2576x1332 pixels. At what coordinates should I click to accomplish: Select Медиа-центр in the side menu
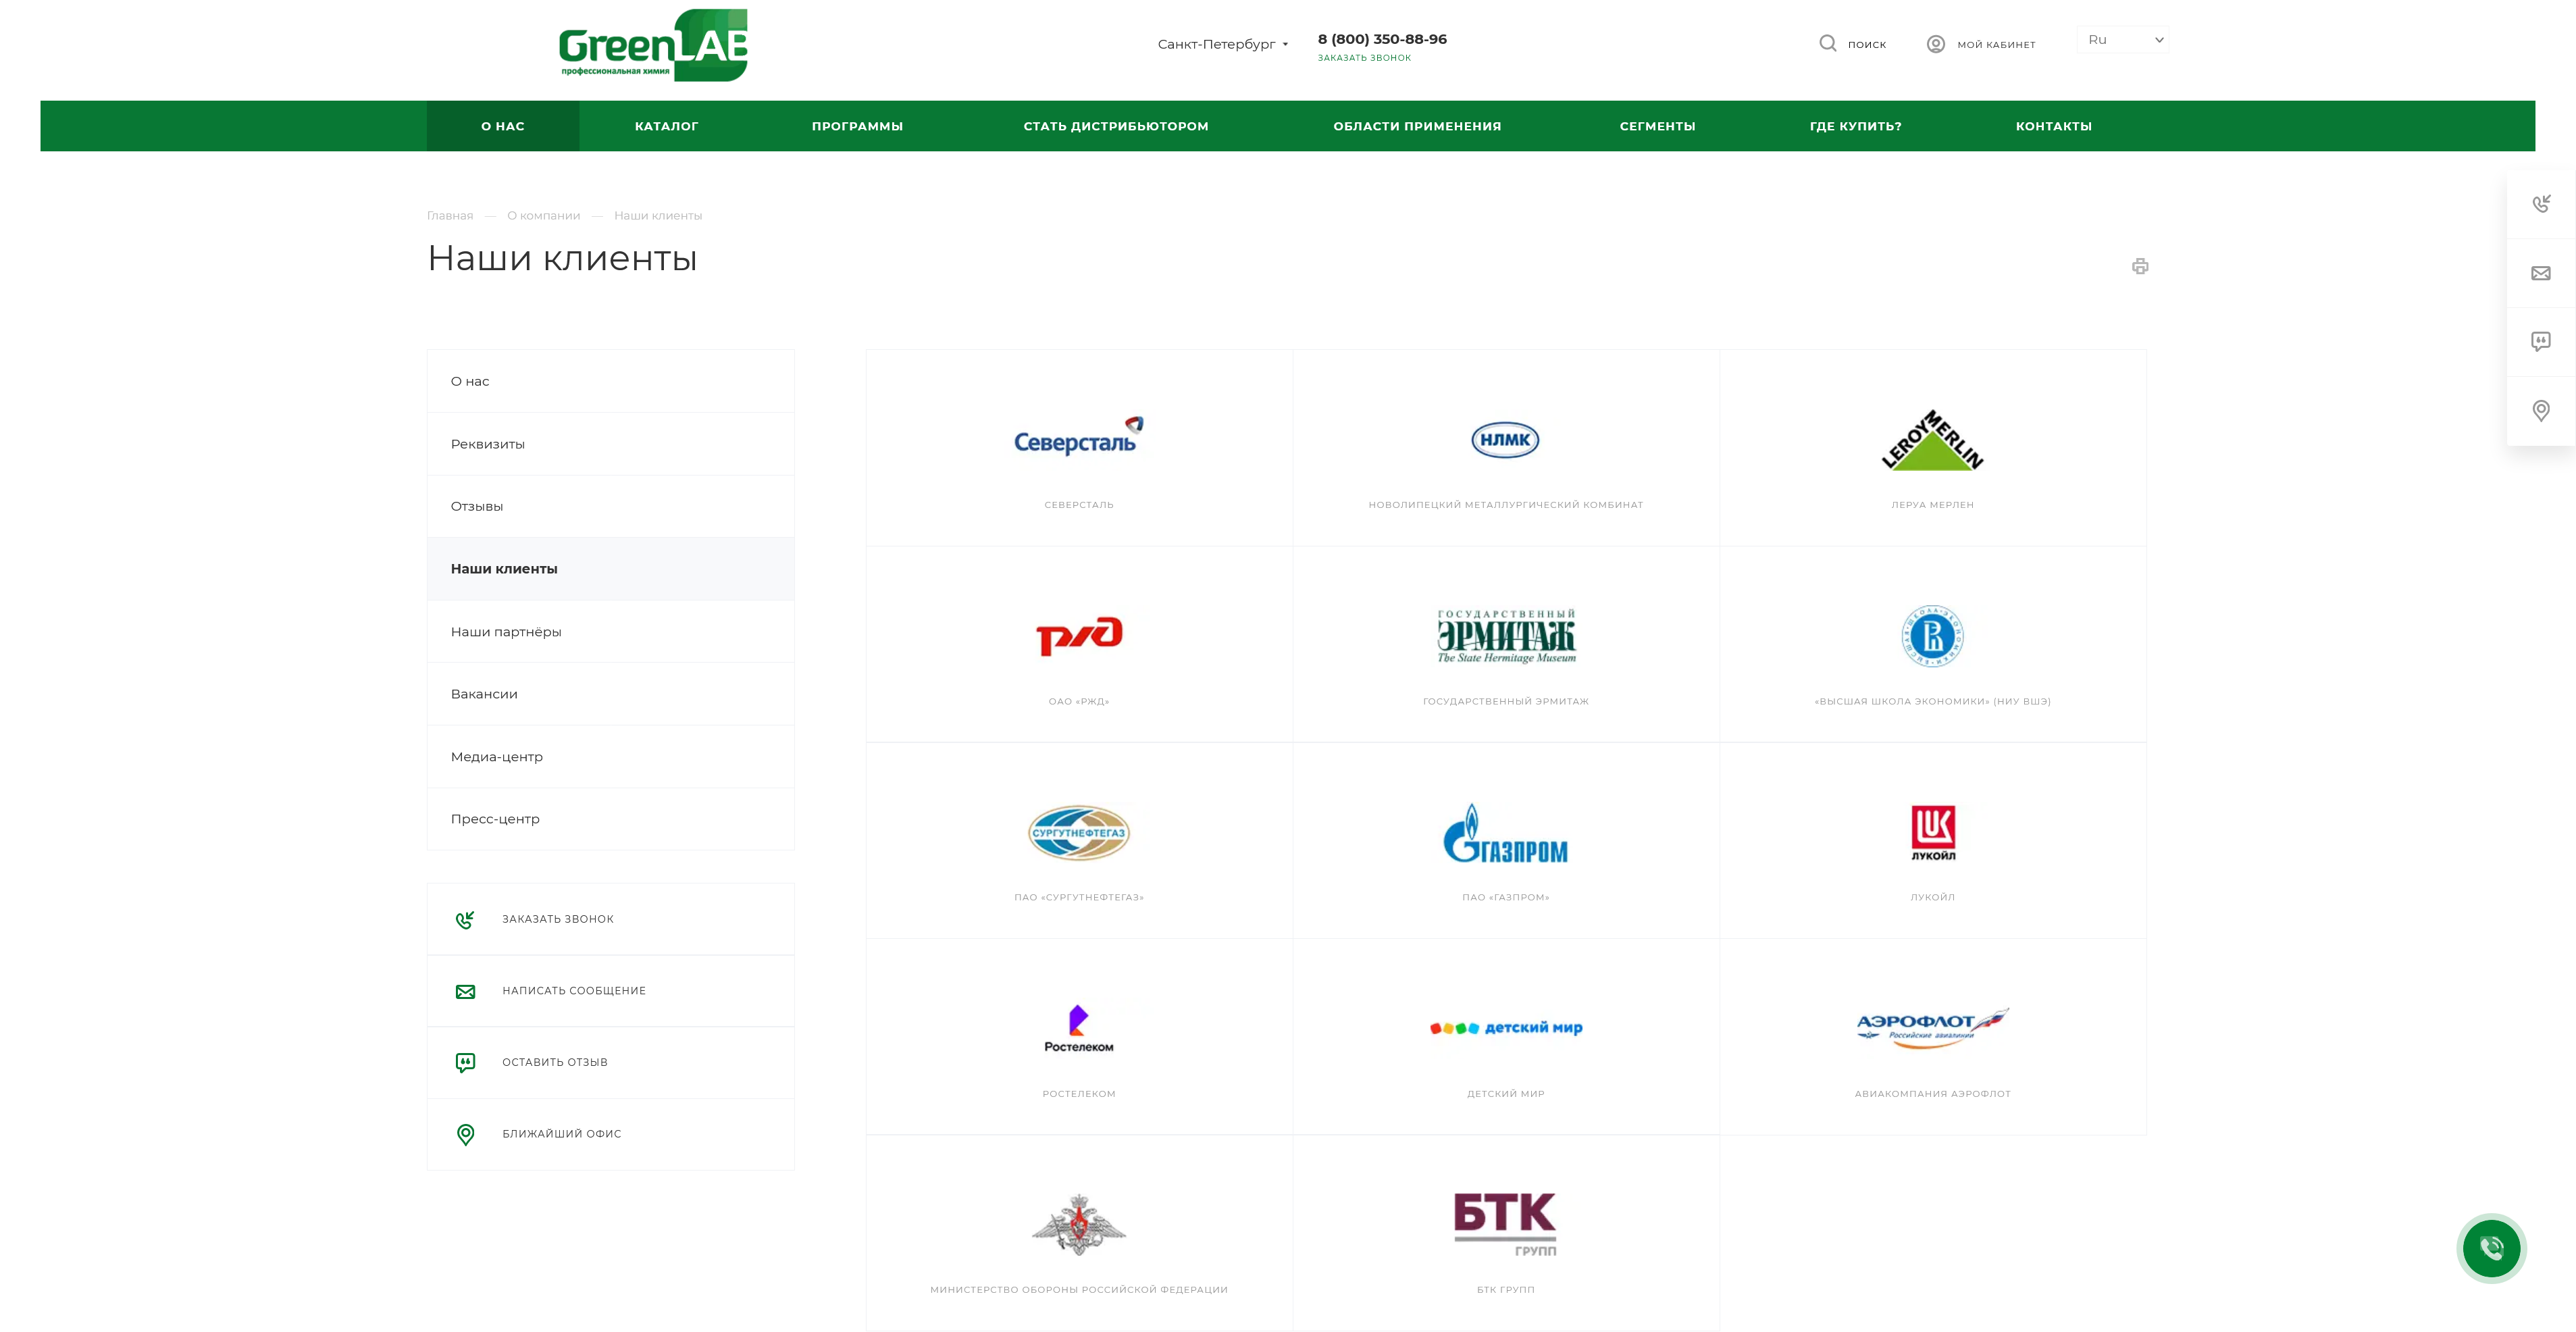610,757
